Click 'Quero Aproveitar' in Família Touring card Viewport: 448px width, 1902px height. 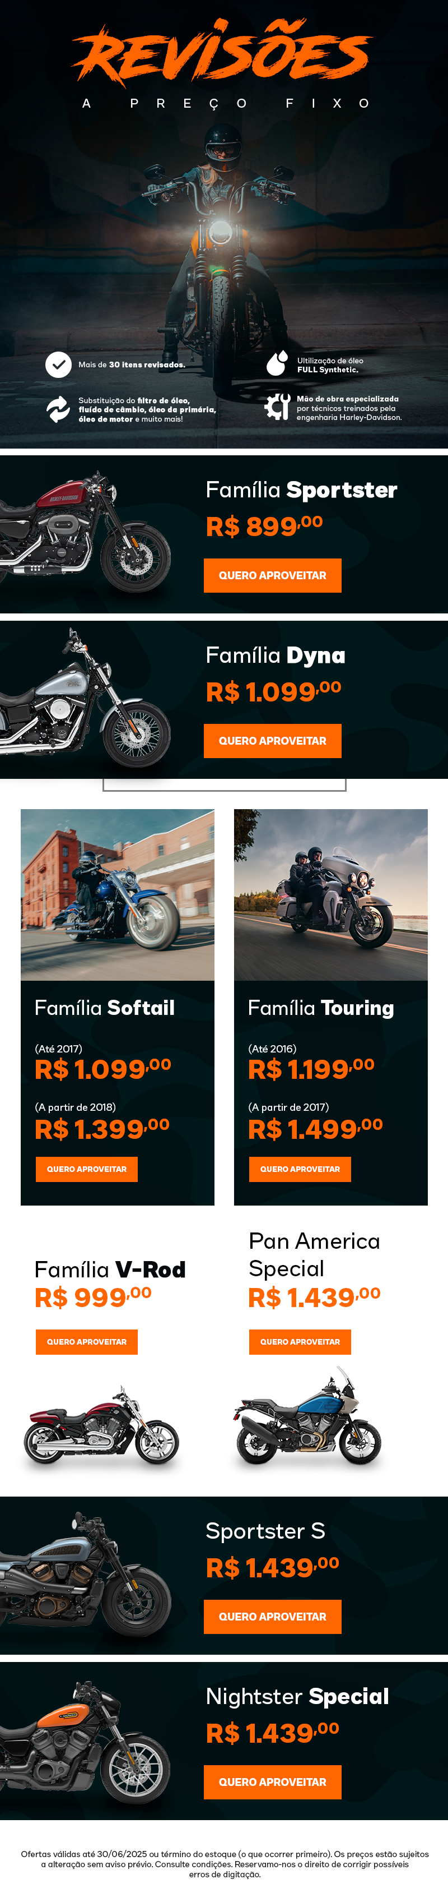tap(300, 1169)
